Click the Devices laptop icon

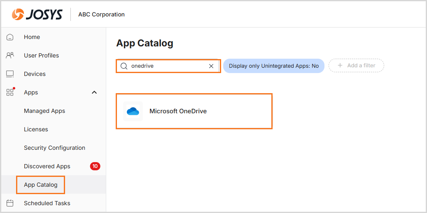point(10,74)
